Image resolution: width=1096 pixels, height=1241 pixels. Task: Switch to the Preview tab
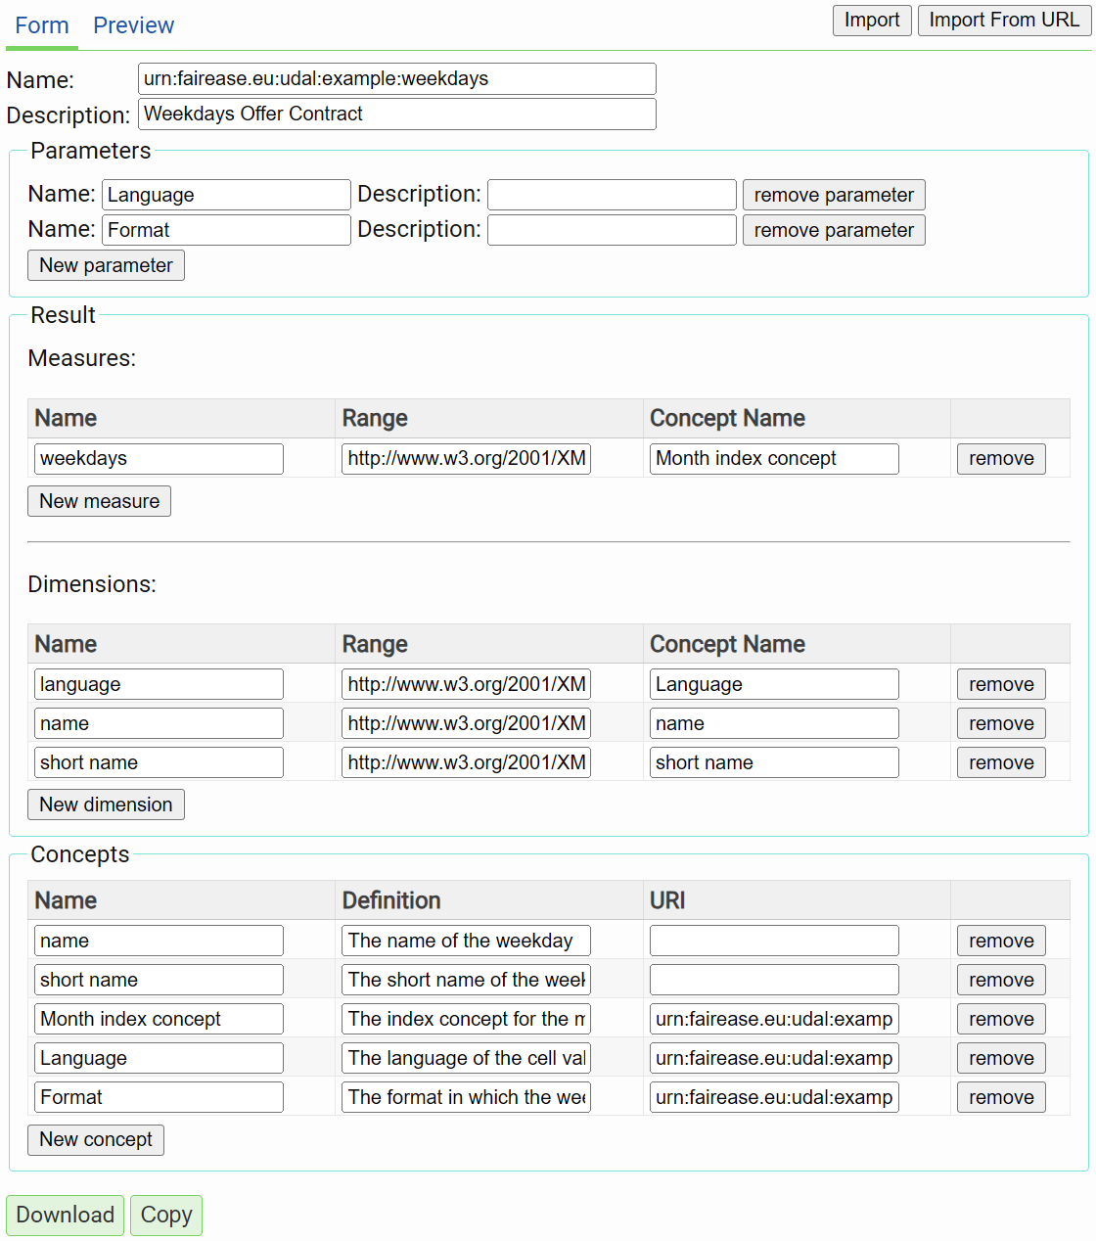click(133, 25)
